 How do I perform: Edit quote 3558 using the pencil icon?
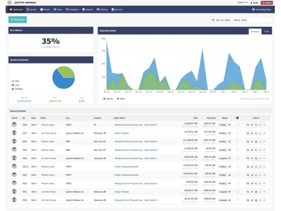pos(252,125)
